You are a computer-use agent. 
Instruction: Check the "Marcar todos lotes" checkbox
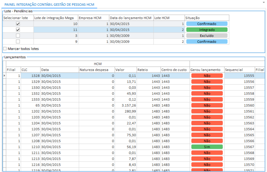[x=5, y=49]
